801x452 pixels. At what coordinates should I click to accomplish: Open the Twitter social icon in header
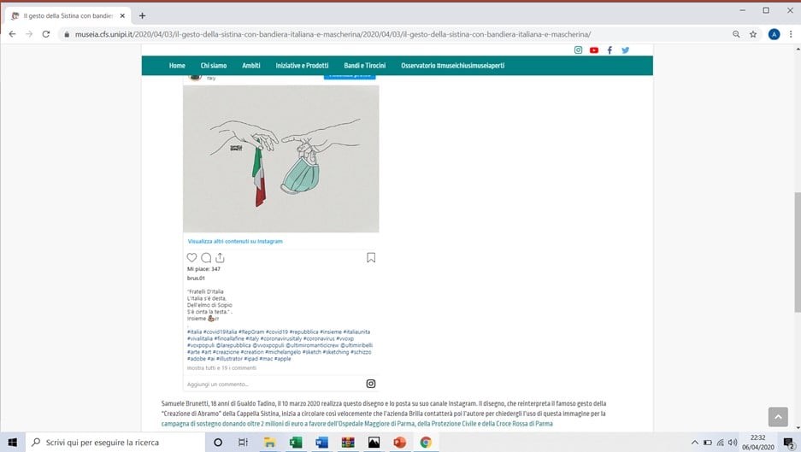[625, 50]
